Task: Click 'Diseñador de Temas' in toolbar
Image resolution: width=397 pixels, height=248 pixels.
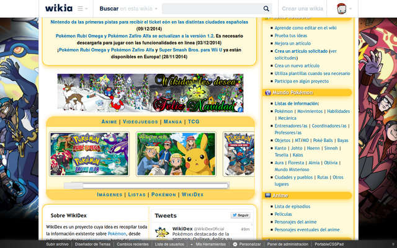Action: [x=92, y=244]
